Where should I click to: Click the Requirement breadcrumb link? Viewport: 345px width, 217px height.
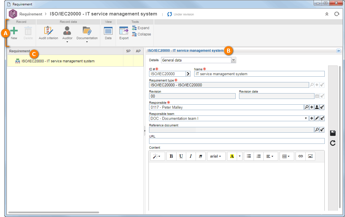[31, 14]
